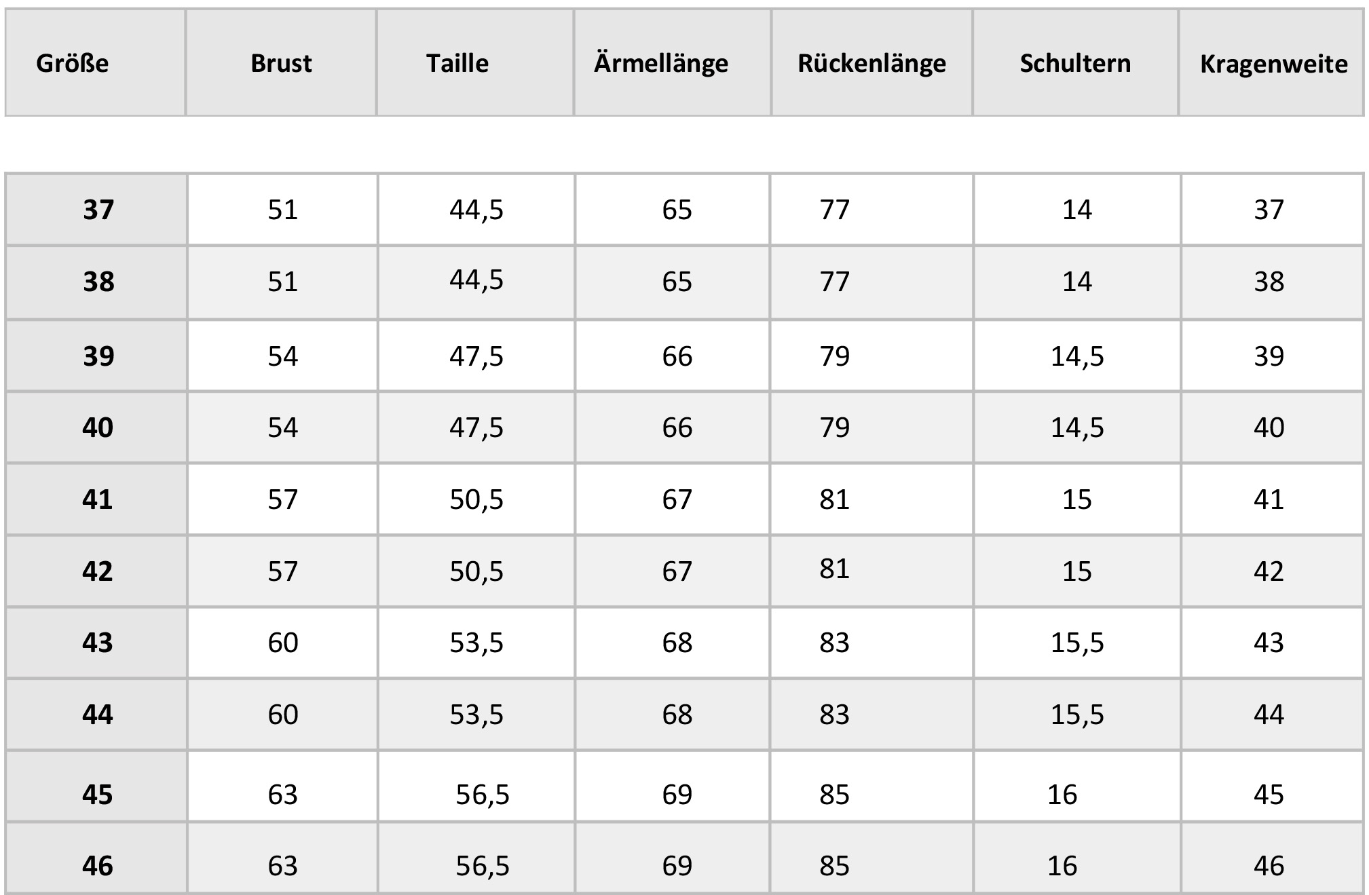The height and width of the screenshot is (895, 1369).
Task: Click the Schultern column header
Action: click(1075, 63)
